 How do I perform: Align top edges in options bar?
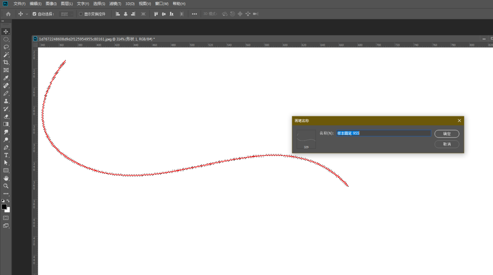(156, 14)
